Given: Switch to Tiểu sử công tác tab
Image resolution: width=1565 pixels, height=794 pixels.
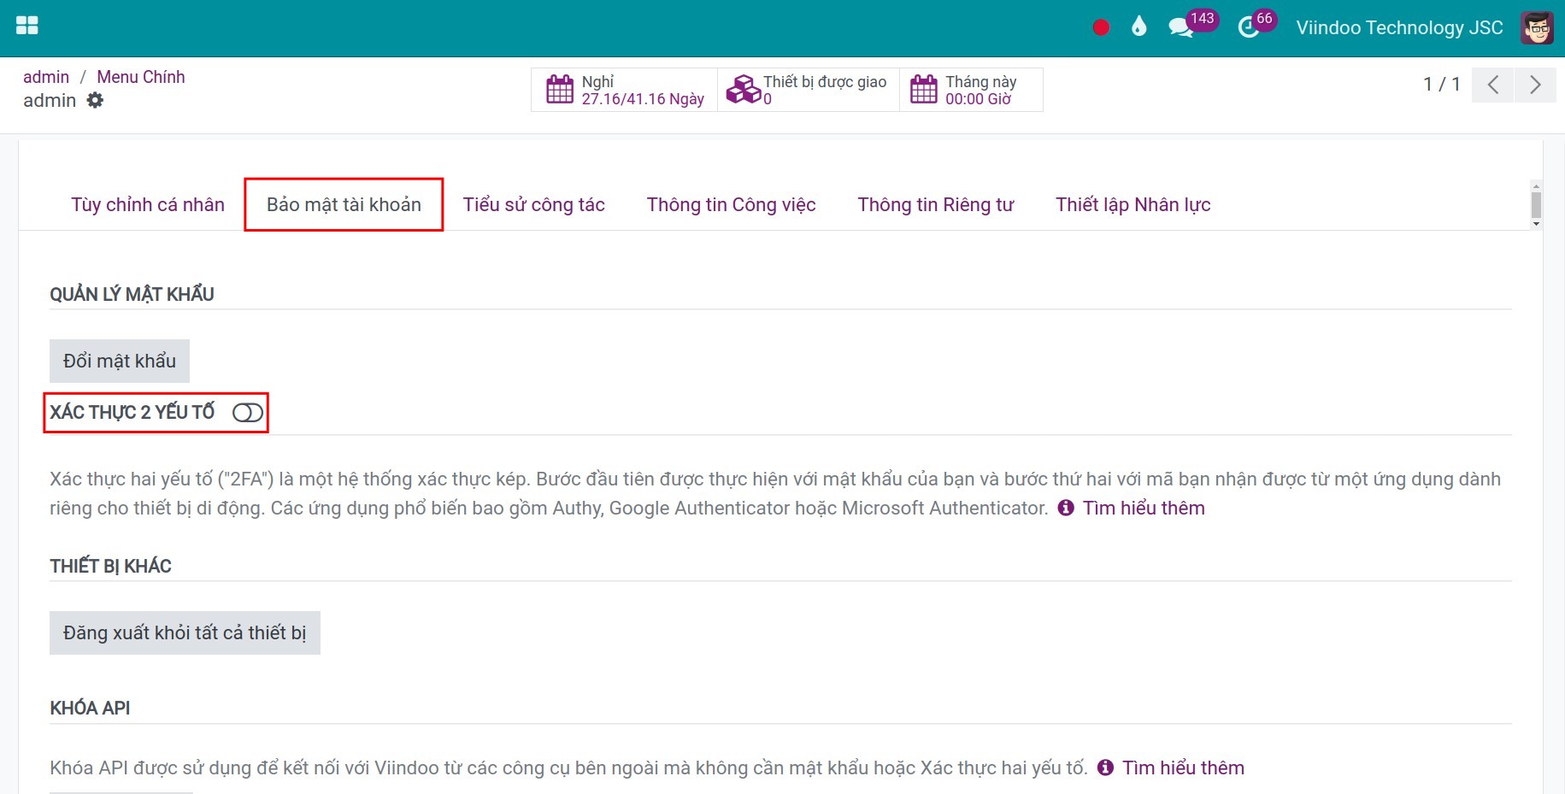Looking at the screenshot, I should [534, 204].
